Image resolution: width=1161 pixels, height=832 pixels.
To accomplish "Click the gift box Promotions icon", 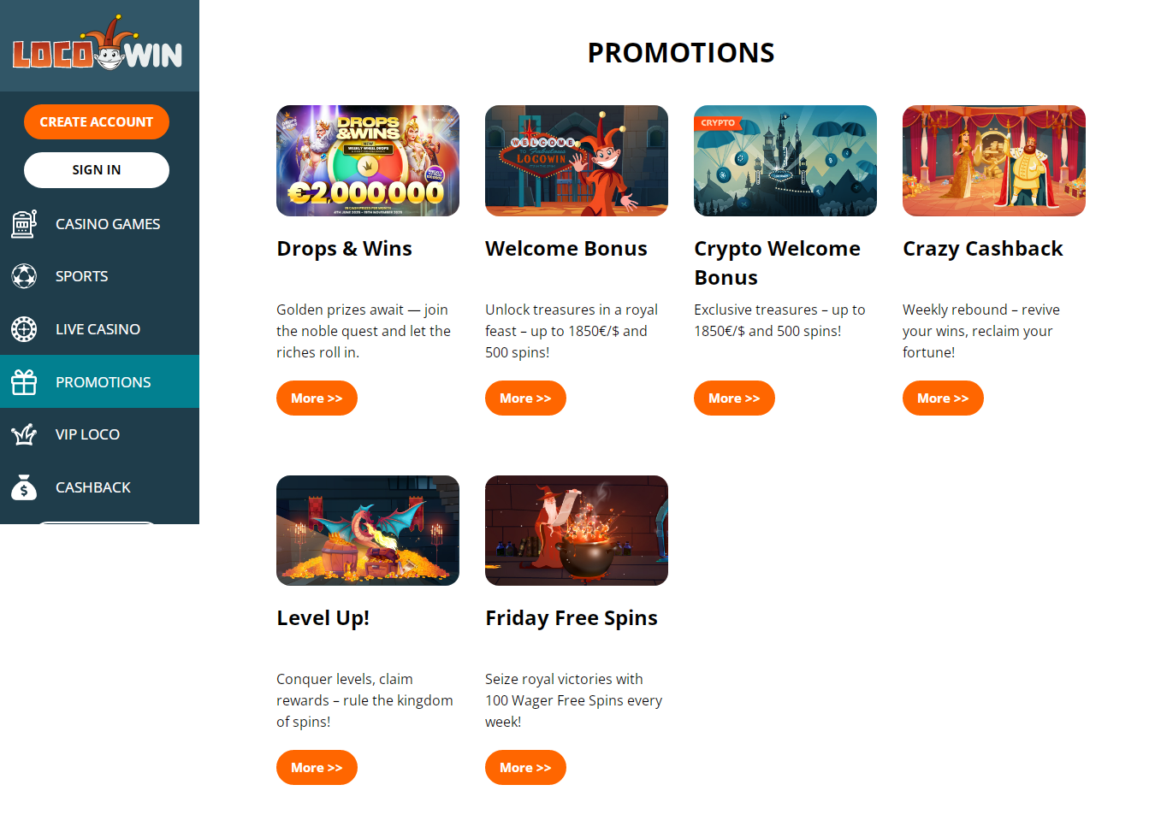I will pyautogui.click(x=24, y=382).
